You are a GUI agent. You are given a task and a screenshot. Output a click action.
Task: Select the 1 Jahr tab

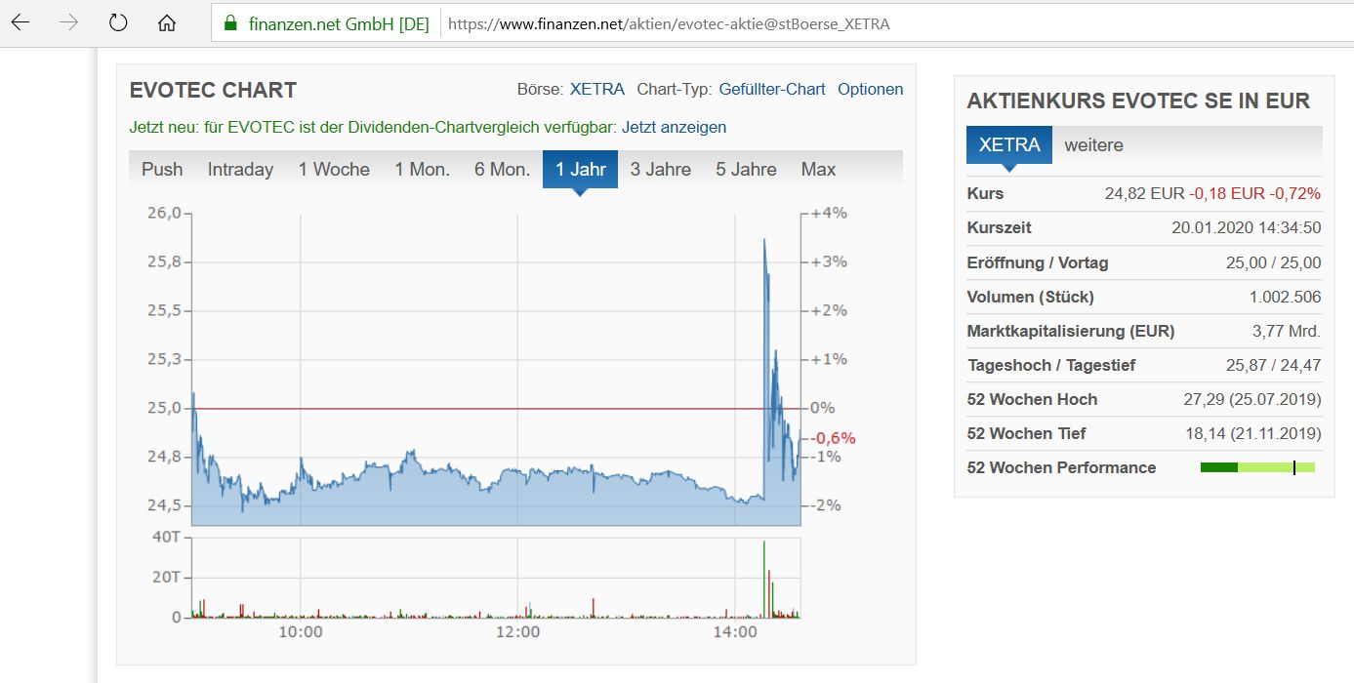(x=581, y=169)
